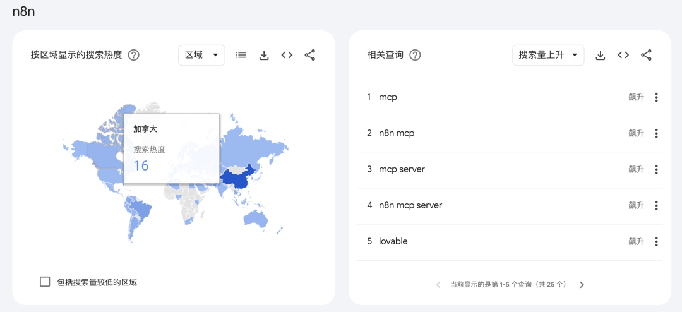Open more options for n8n mcp row
The width and height of the screenshot is (682, 312).
click(656, 134)
